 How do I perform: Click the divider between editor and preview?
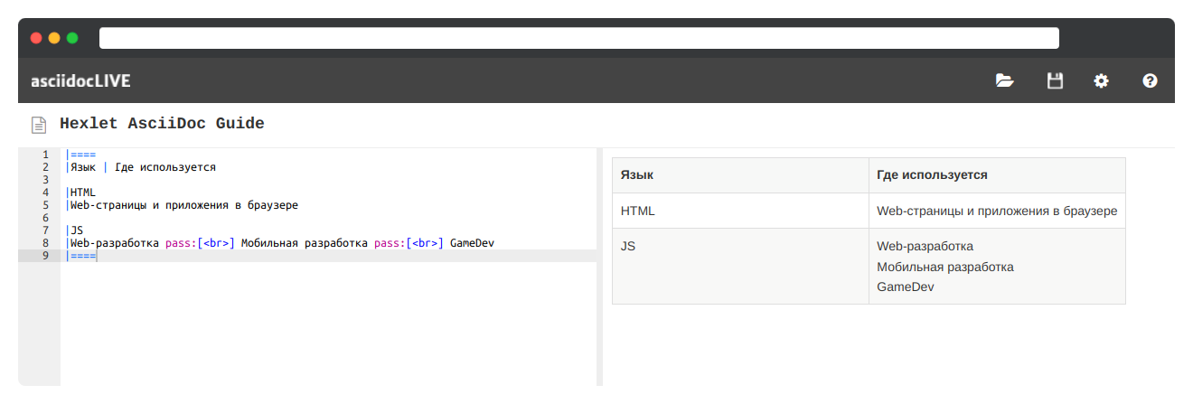(x=599, y=267)
